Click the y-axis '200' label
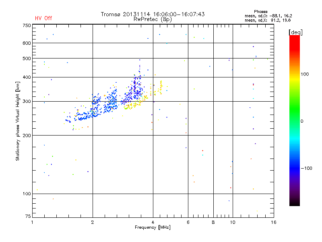The width and height of the screenshot is (322, 242). pyautogui.click(x=27, y=136)
